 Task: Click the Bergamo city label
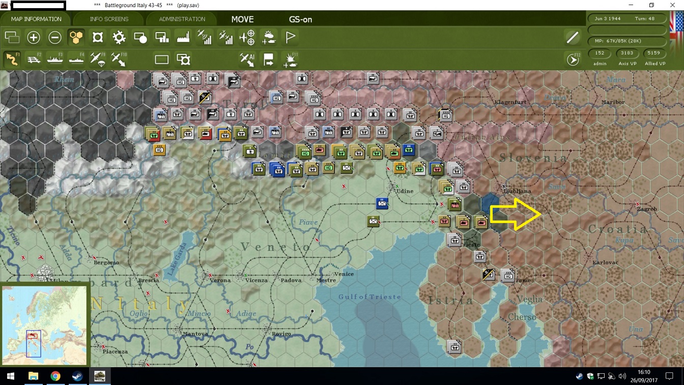point(106,263)
